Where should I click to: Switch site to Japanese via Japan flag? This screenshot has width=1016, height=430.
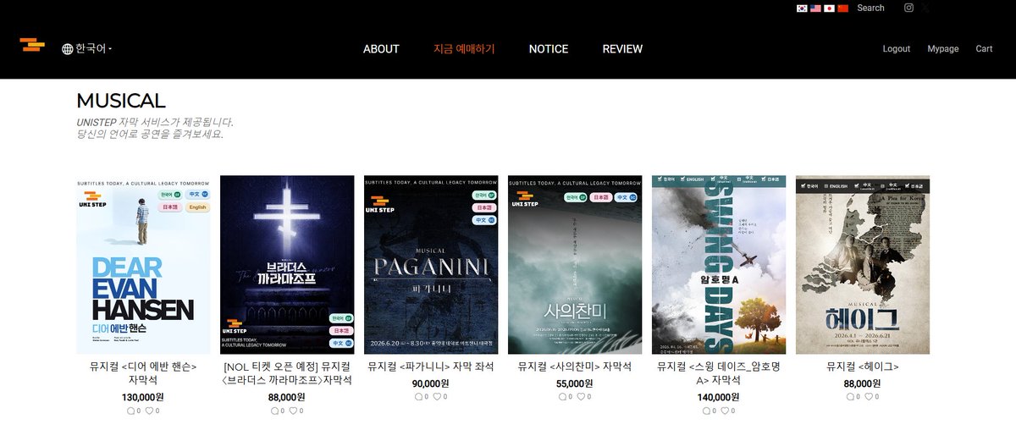[x=830, y=8]
